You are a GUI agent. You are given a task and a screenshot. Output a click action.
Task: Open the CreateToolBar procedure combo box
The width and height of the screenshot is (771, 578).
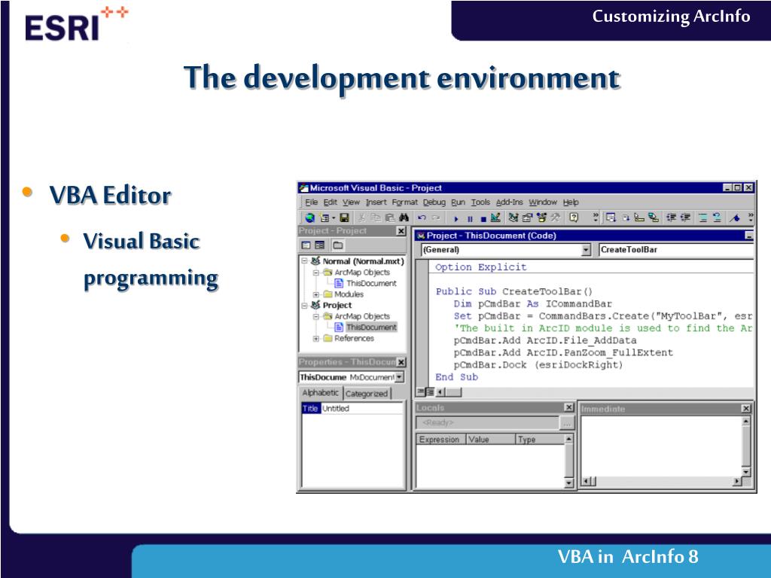[x=675, y=250]
